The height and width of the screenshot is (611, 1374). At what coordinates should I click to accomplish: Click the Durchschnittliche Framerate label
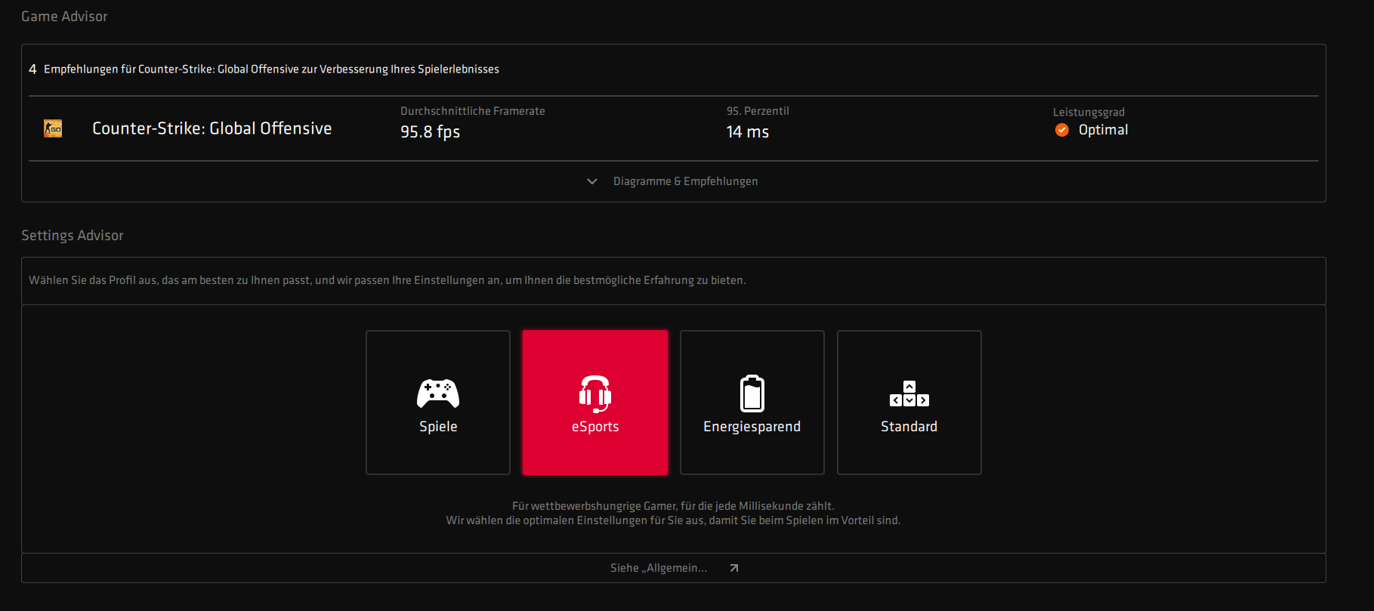(x=473, y=111)
